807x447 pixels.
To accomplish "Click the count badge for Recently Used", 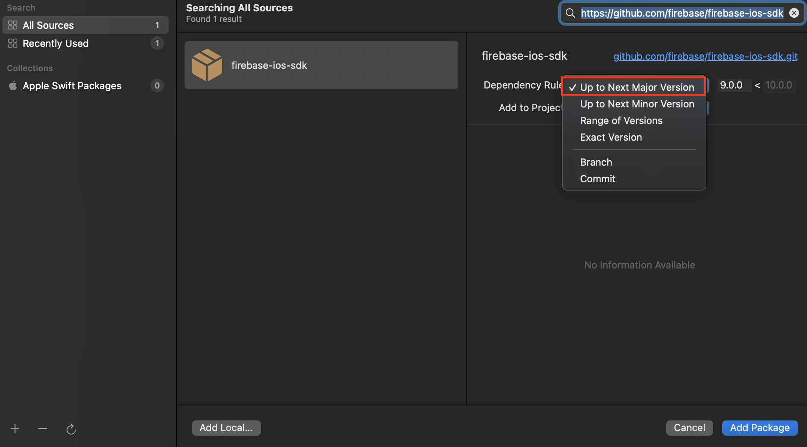I will [157, 43].
